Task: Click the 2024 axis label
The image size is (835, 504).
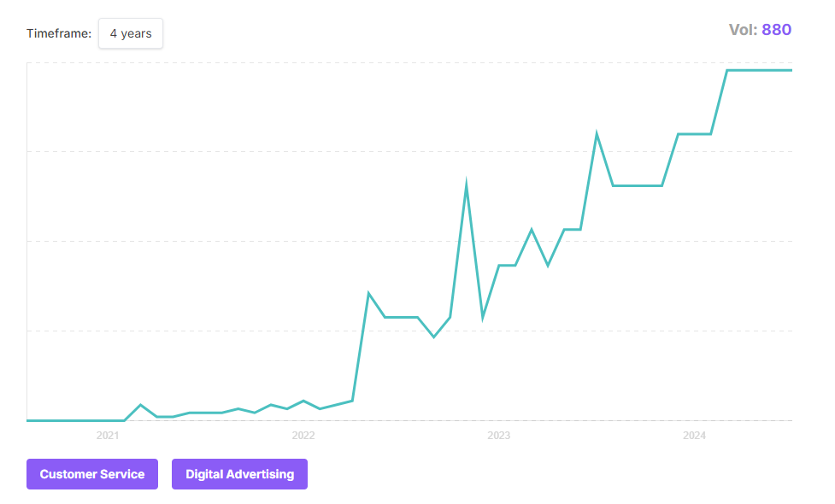Action: coord(694,435)
